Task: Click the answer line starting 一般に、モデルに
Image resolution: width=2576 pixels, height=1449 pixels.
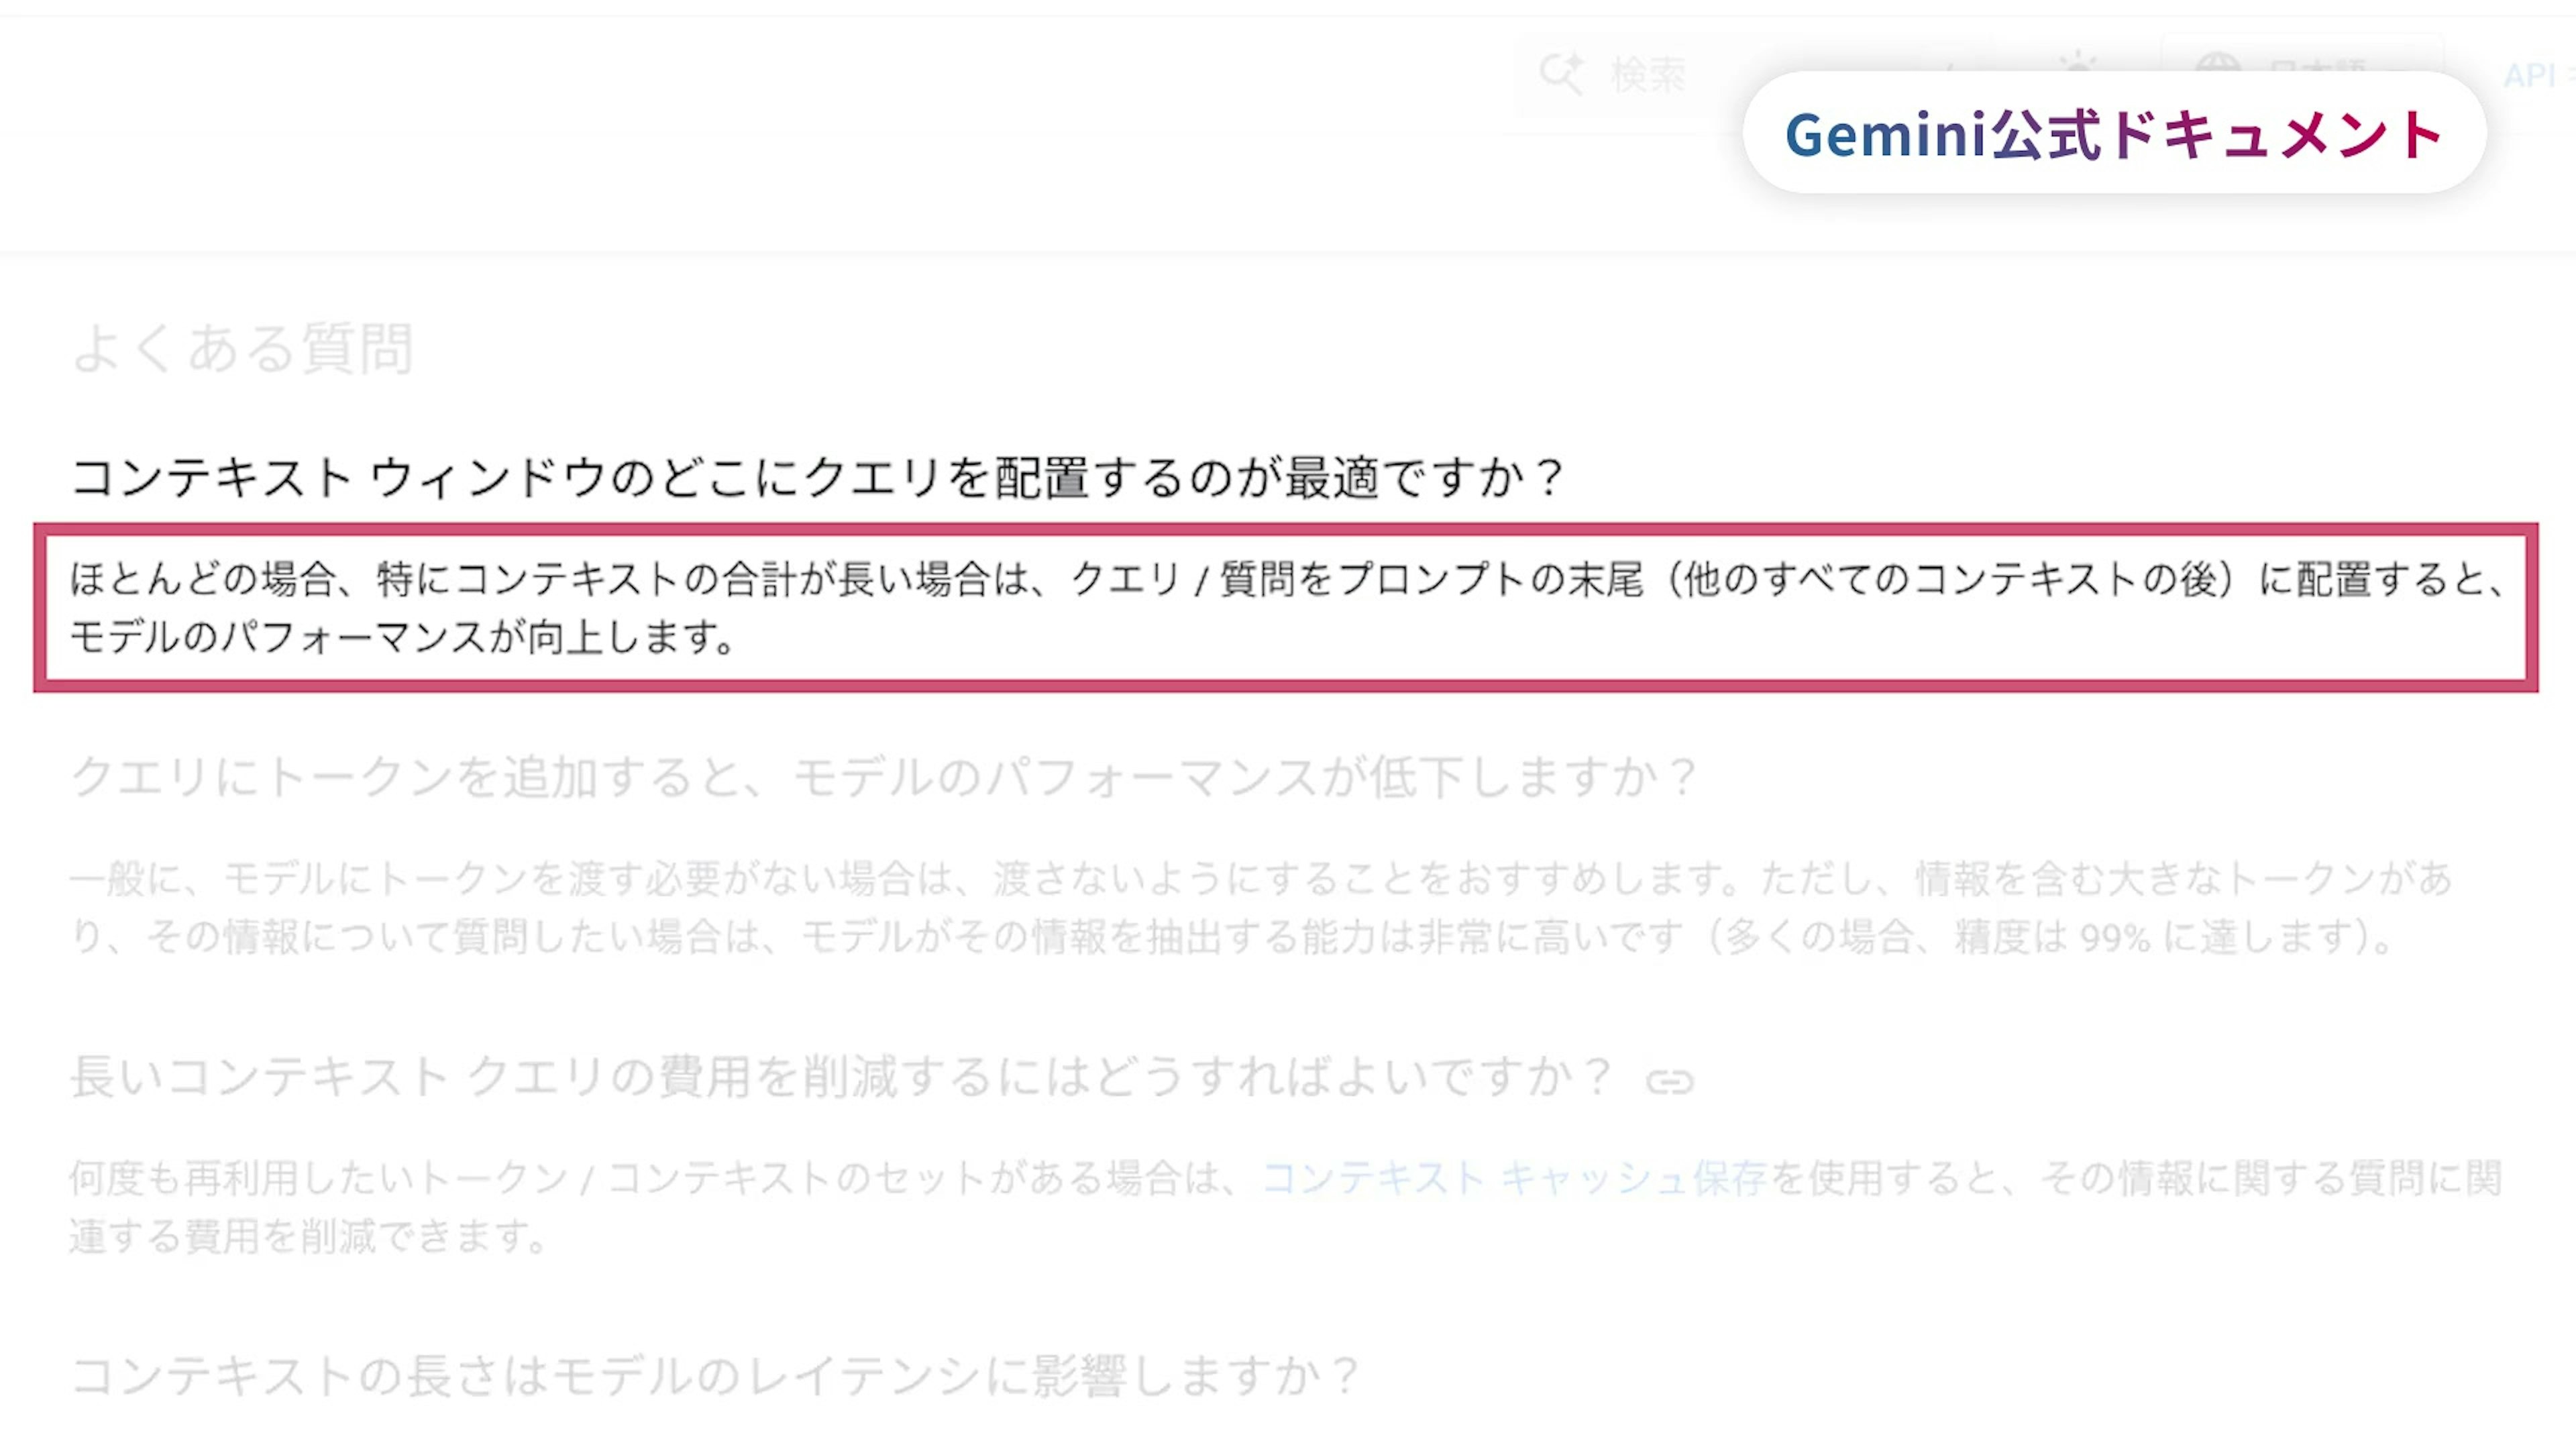Action: click(x=1260, y=879)
